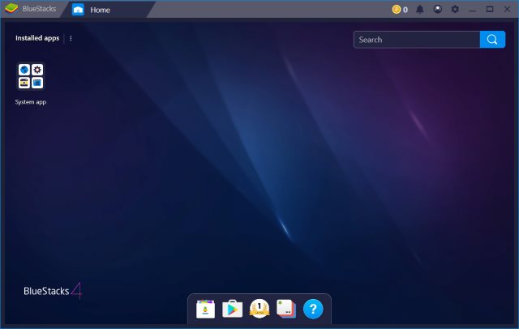Open notifications via the bell icon
Screen dimensions: 519x329
point(420,10)
